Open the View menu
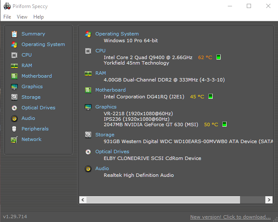Screen dimensions: 278x222 coord(22,17)
